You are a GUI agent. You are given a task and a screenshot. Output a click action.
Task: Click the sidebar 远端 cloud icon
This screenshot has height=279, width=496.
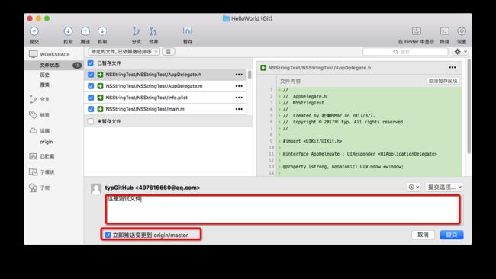[x=34, y=130]
